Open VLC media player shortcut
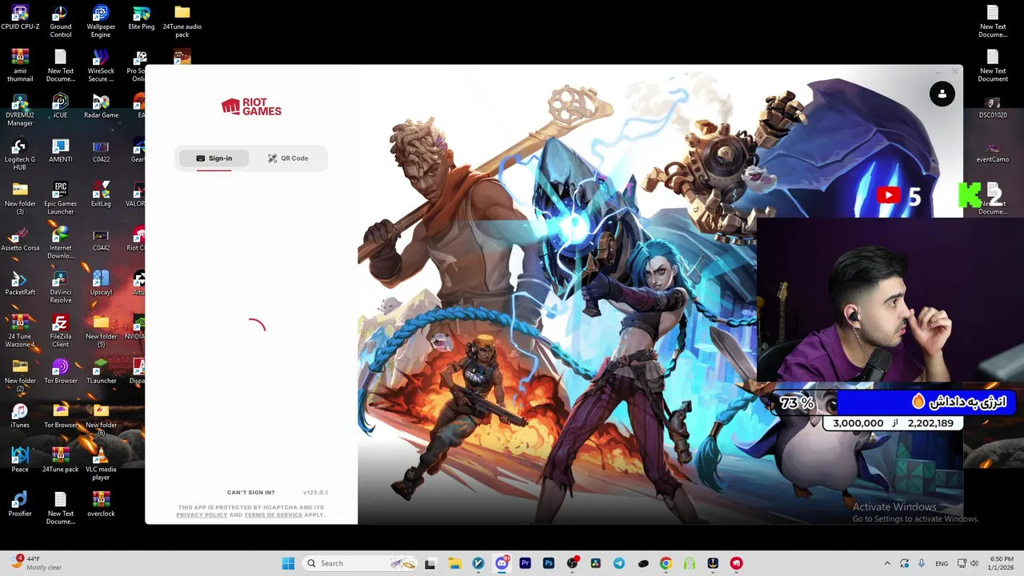Screen dimensions: 1024x576 [101, 464]
